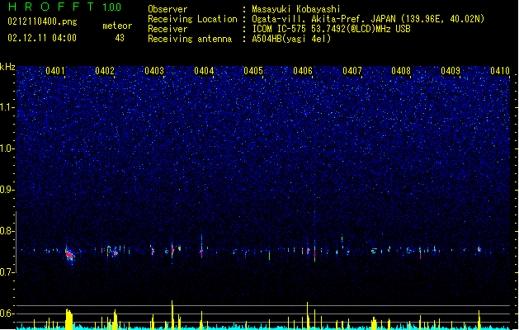This screenshot has width=519, height=330.
Task: Click the 0.9 kHz axis label
Action: point(7,190)
